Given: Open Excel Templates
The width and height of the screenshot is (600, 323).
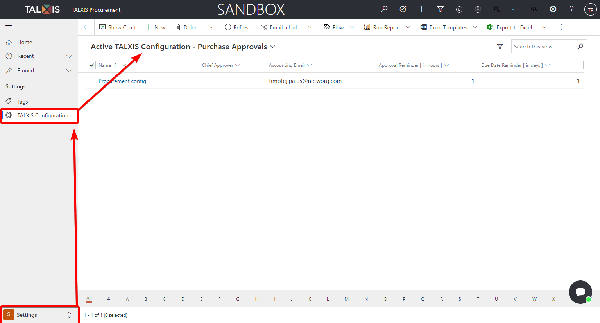Looking at the screenshot, I should (x=444, y=27).
